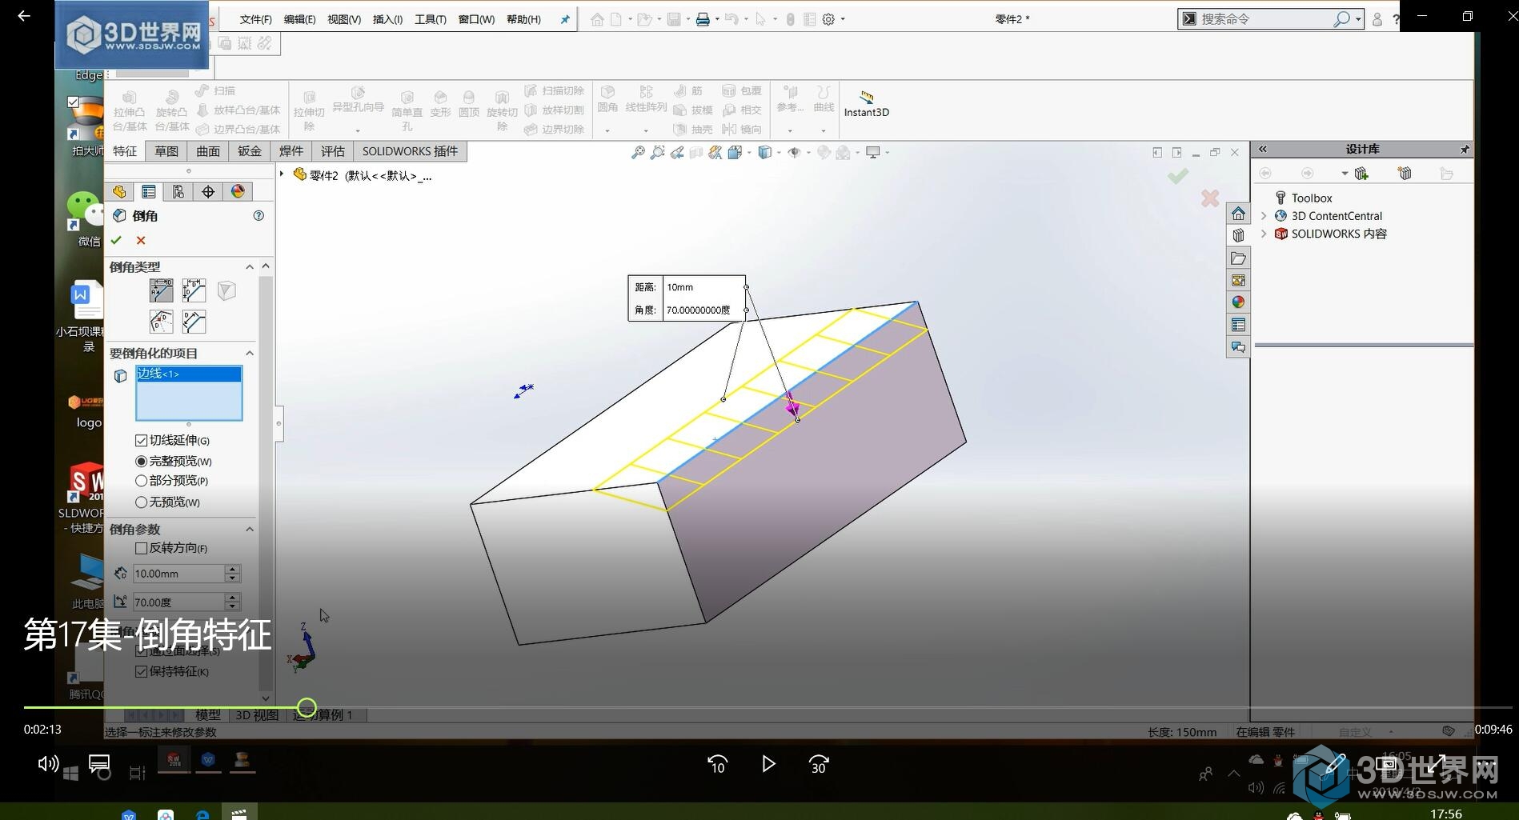This screenshot has height=820, width=1519.
Task: Open the DisplayManager color sphere tab
Action: tap(238, 191)
